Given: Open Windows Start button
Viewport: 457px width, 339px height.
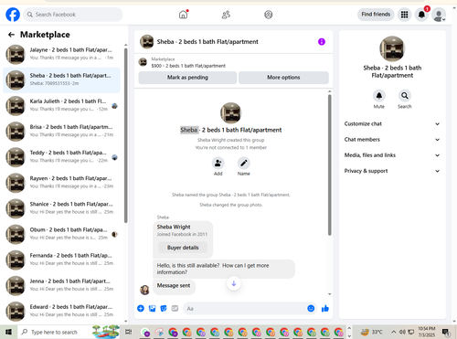Looking at the screenshot, I should tap(8, 332).
